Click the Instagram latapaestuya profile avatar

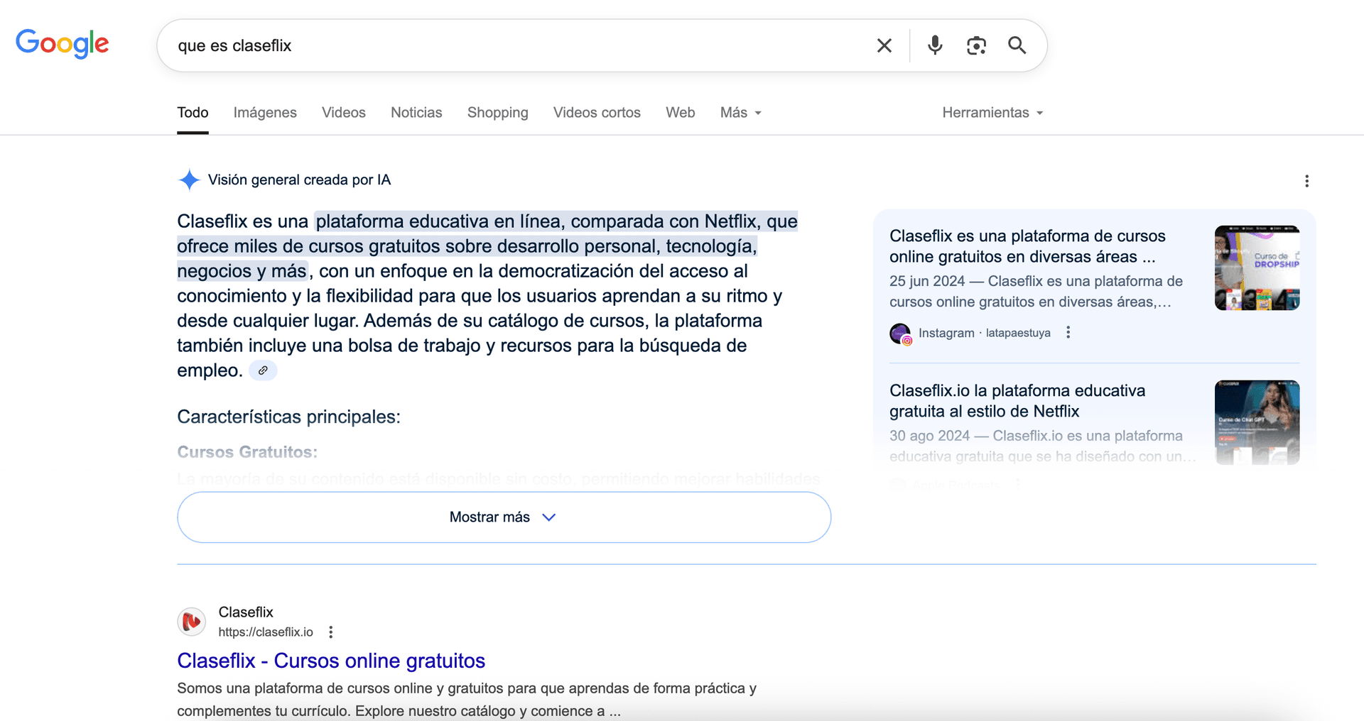901,334
